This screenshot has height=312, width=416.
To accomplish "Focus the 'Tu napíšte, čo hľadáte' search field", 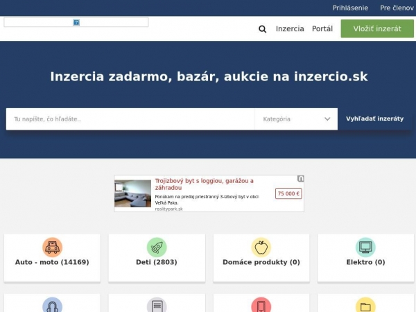I will (x=130, y=119).
